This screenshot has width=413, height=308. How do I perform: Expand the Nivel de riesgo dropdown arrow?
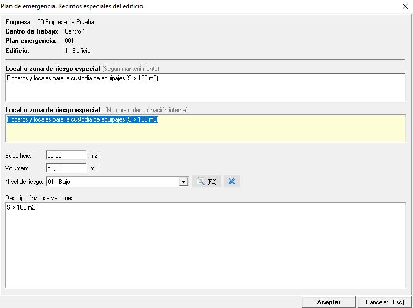[x=183, y=182]
